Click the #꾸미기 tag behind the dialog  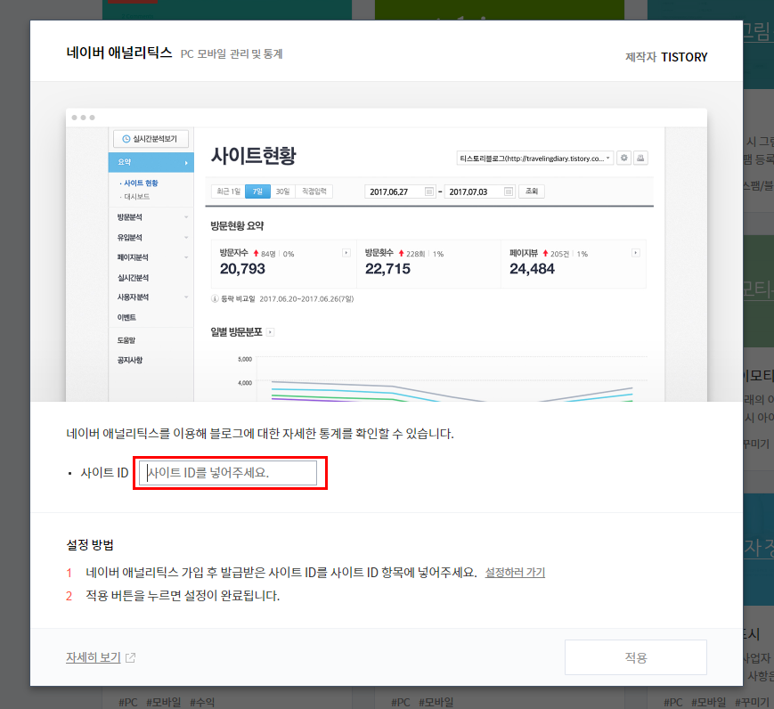click(752, 702)
